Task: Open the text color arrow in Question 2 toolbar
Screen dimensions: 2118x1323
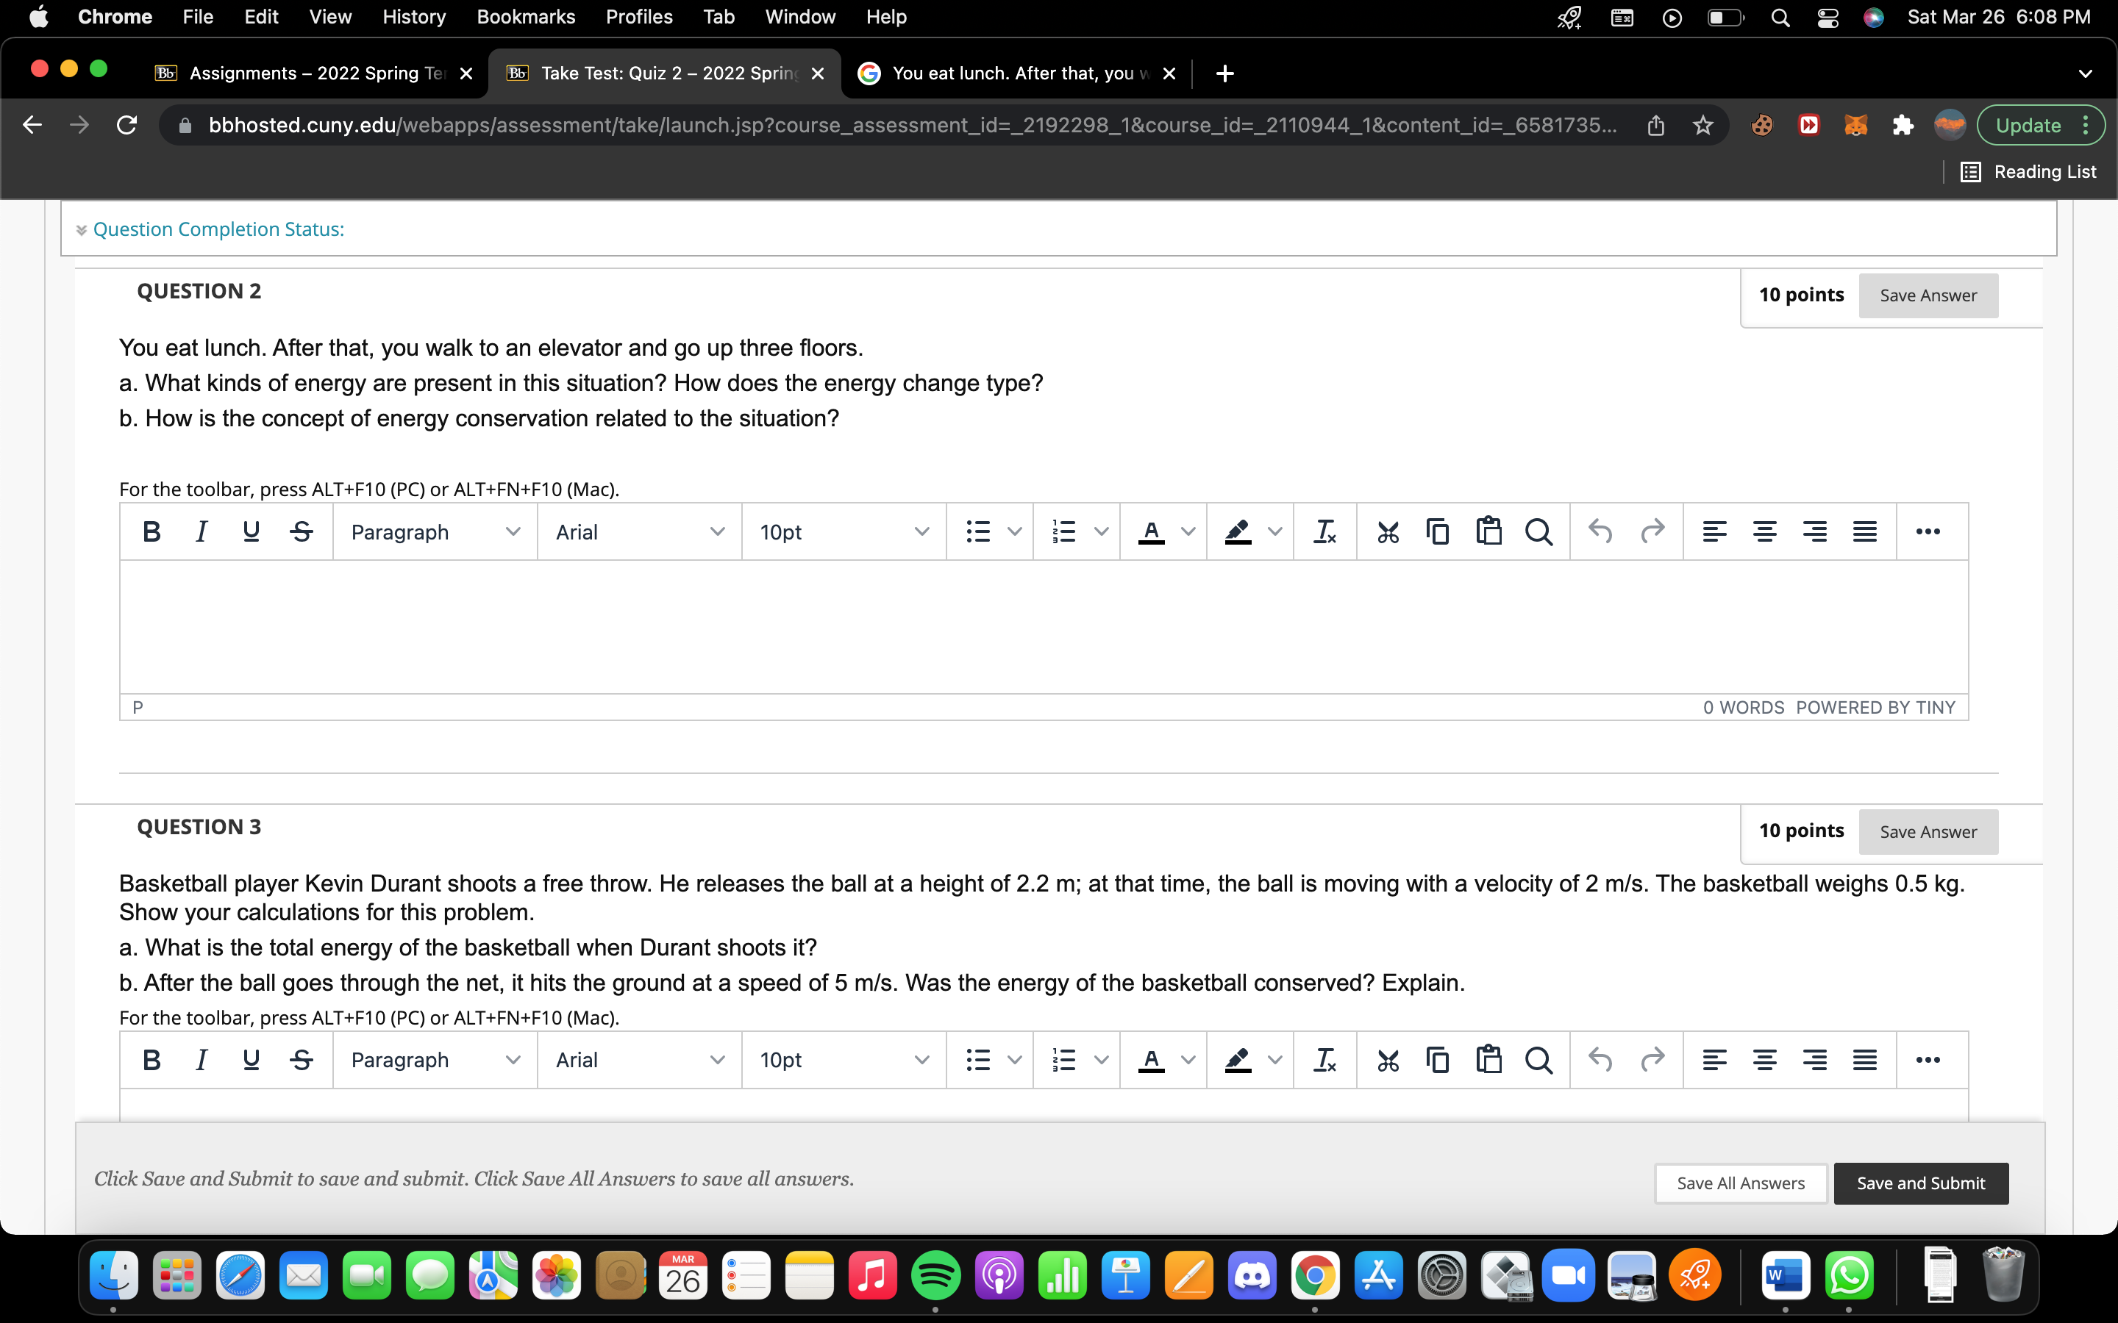Action: [x=1188, y=531]
